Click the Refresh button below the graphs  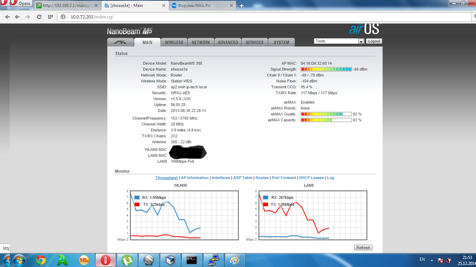[x=363, y=248]
